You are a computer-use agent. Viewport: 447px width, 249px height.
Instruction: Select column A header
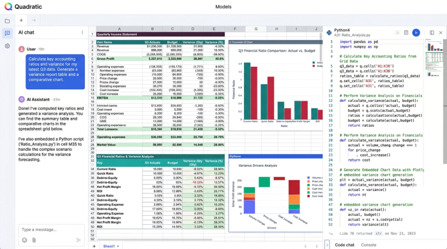click(119, 29)
